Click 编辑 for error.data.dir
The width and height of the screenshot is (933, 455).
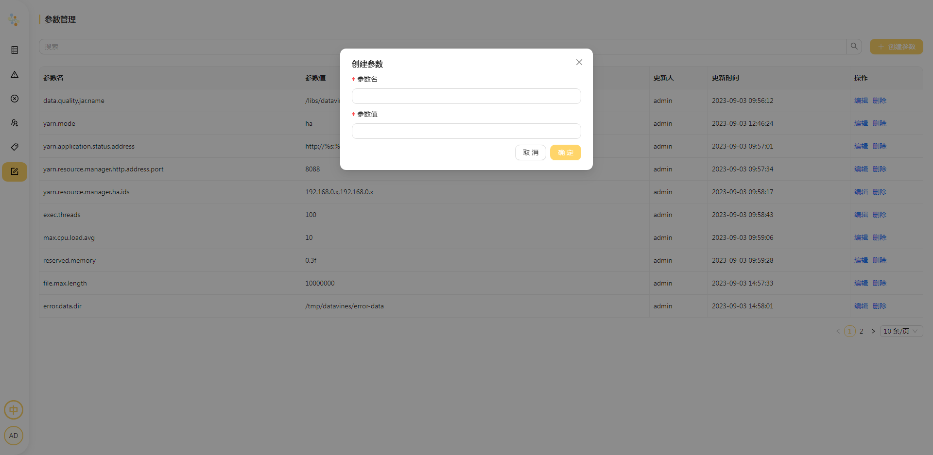click(861, 306)
